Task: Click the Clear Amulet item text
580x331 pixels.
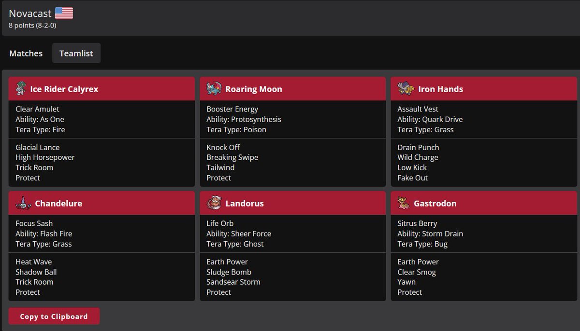Action: pyautogui.click(x=38, y=109)
